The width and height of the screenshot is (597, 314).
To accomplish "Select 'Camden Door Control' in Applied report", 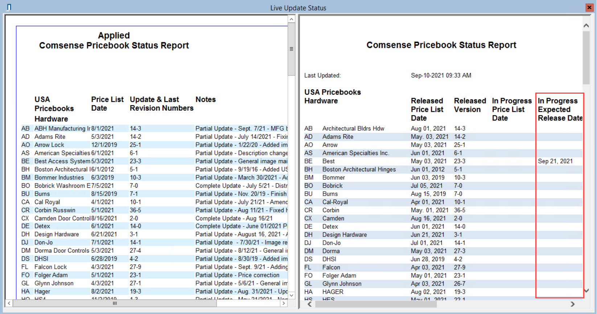I will pos(62,218).
